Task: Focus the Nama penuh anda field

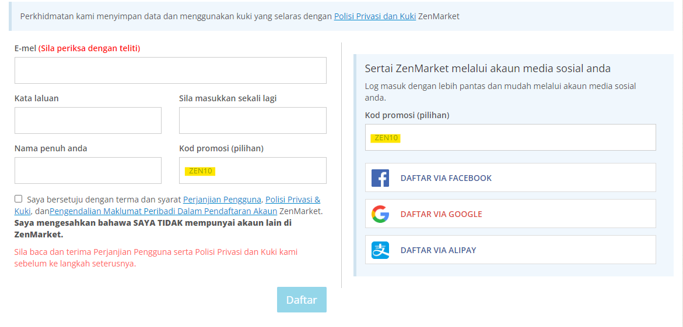Action: point(88,170)
